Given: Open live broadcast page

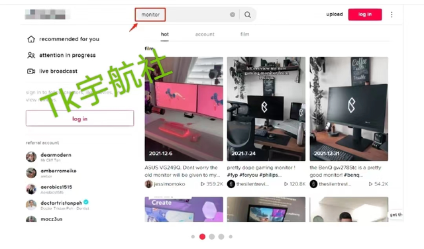Looking at the screenshot, I should 58,71.
